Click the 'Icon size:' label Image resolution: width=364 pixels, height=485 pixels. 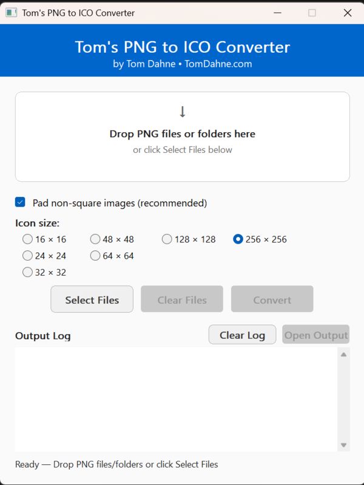(37, 223)
